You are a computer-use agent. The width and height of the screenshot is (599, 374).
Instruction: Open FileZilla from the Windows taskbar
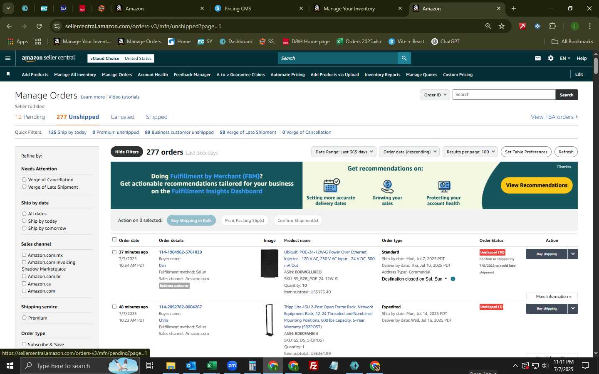[x=314, y=366]
